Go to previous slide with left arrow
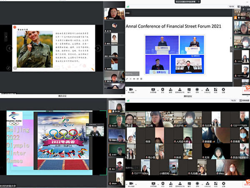The height and width of the screenshot is (188, 250). [9, 48]
